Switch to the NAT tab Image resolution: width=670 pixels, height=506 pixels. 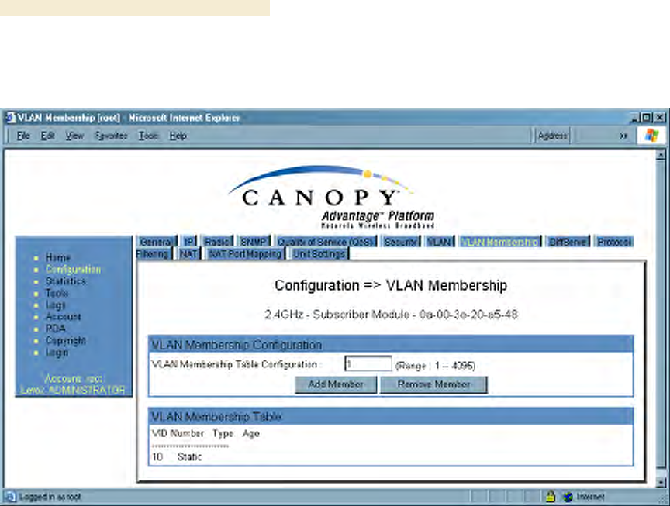[188, 253]
